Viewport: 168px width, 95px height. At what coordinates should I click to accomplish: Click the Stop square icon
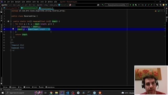pyautogui.click(x=139, y=5)
